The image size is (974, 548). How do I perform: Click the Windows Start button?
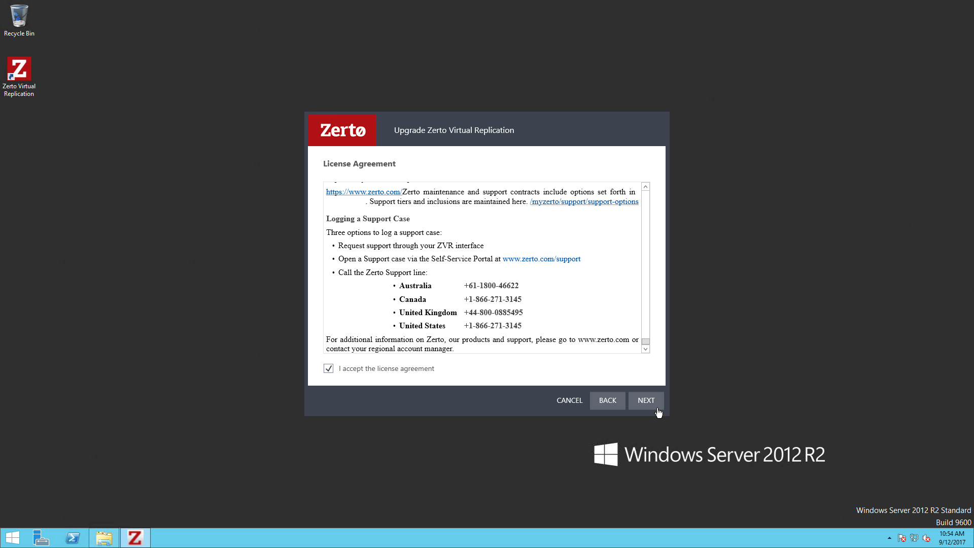(12, 538)
